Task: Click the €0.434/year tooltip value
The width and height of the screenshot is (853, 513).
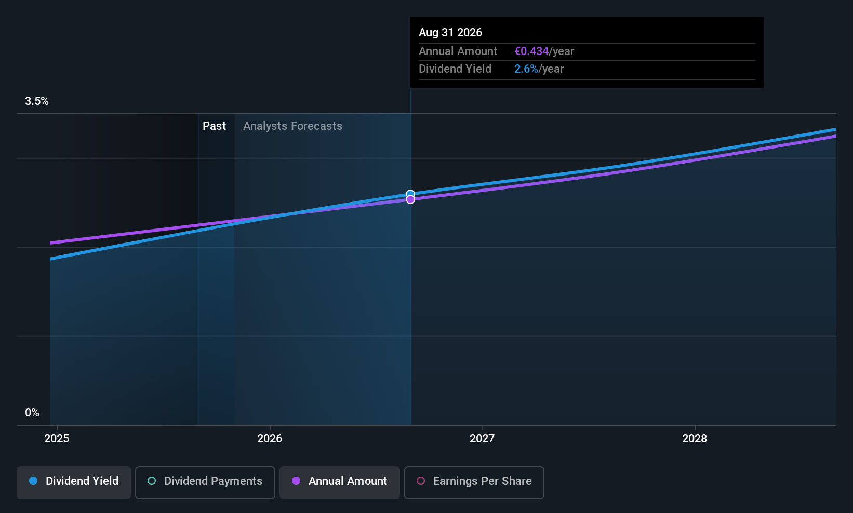Action: coord(544,51)
